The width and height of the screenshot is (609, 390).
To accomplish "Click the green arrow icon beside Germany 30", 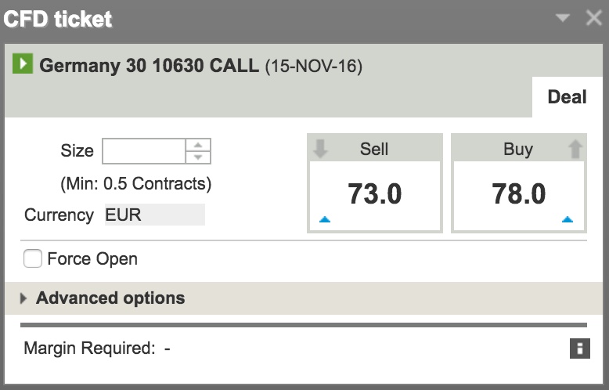I will (x=22, y=64).
